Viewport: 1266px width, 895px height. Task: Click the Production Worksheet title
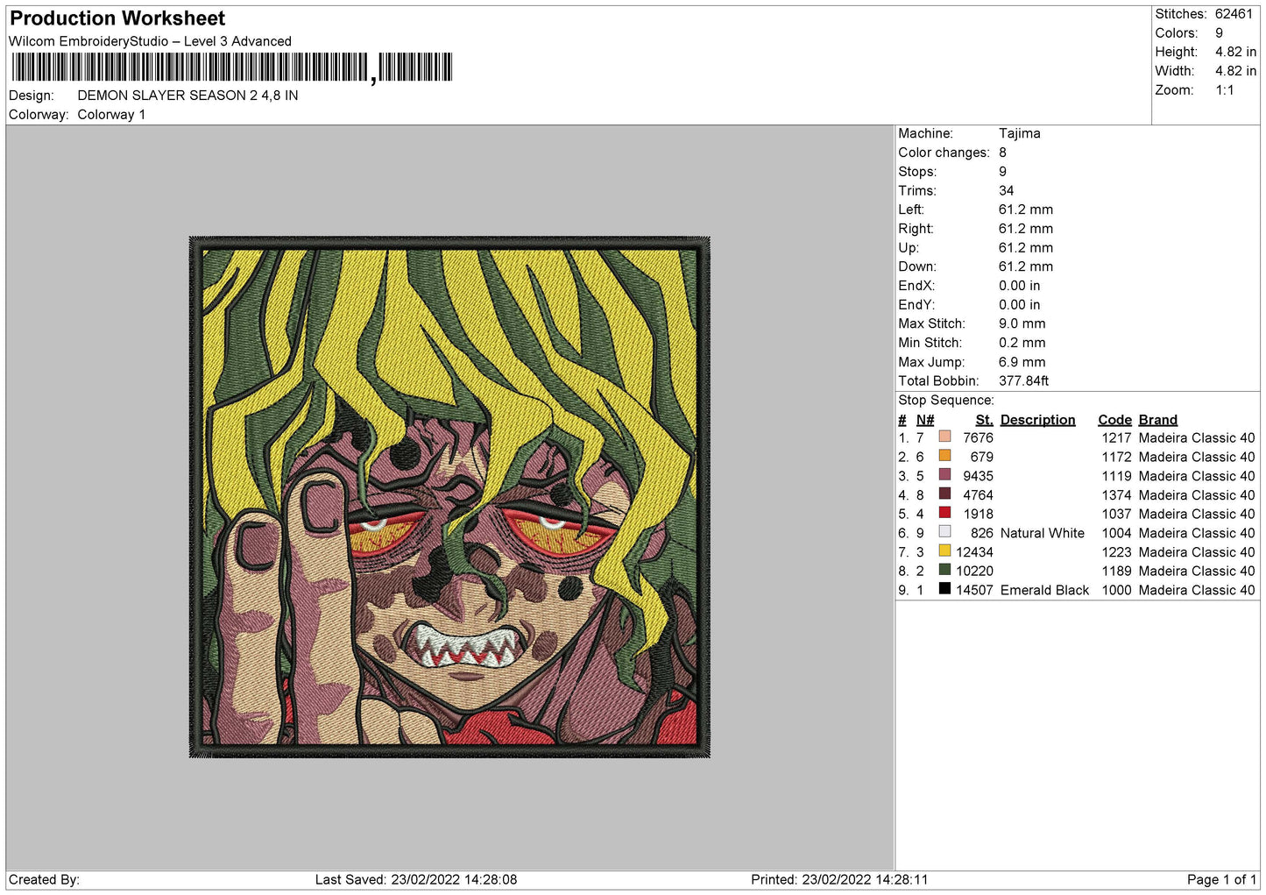tap(117, 18)
